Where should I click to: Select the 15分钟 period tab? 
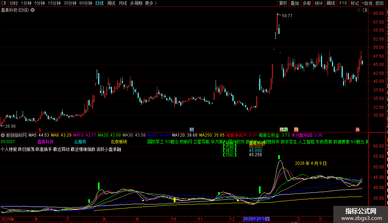(x=54, y=3)
